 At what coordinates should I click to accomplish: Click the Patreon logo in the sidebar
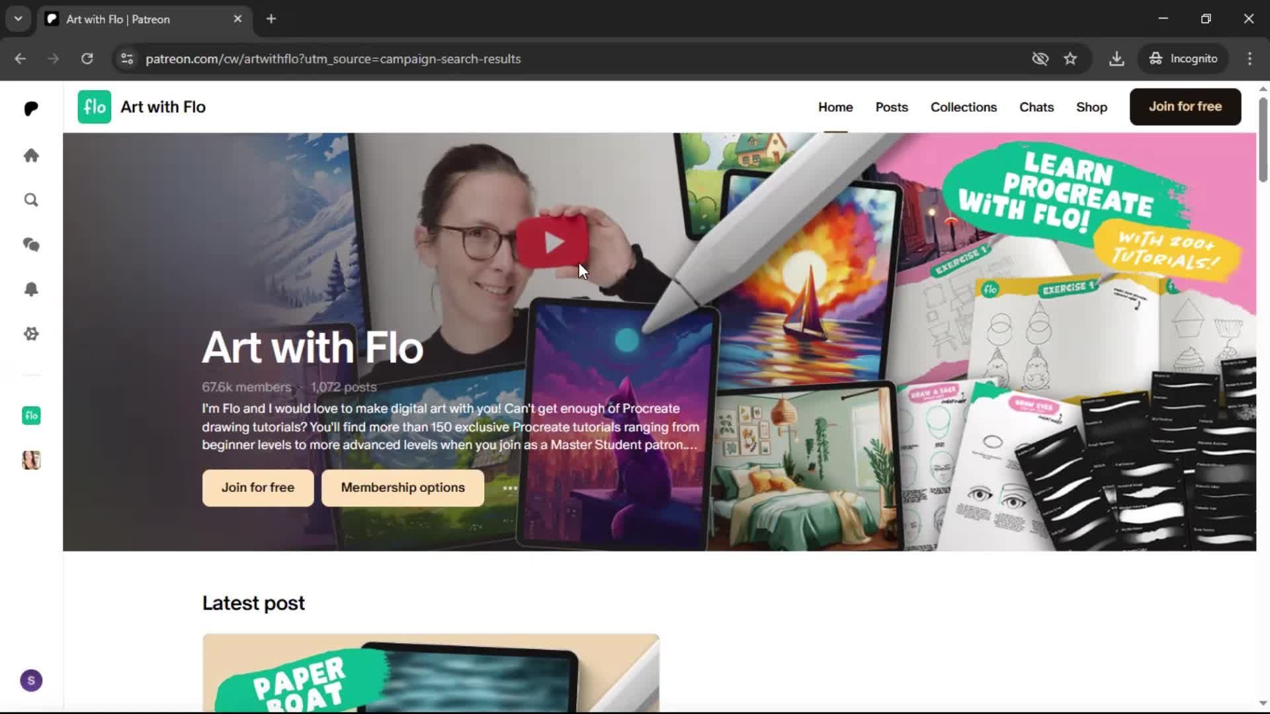tap(31, 108)
